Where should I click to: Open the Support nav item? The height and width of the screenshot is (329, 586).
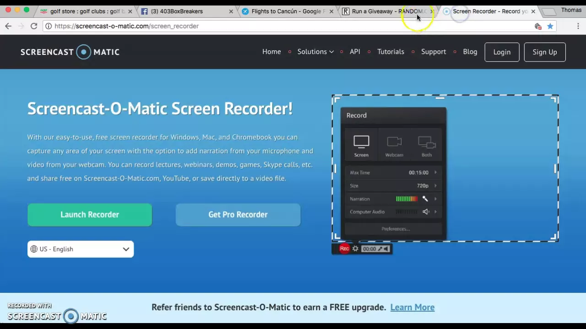coord(434,52)
